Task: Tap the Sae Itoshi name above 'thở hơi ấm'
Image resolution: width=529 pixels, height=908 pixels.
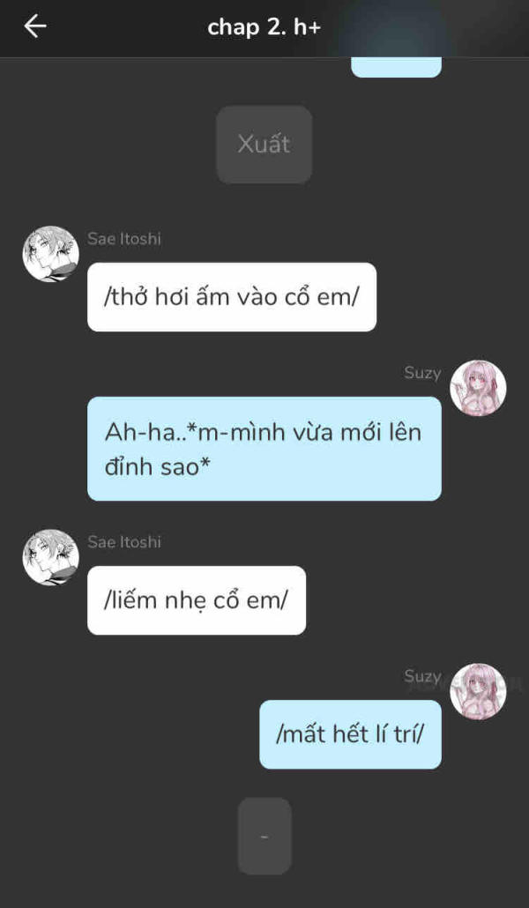Action: click(x=124, y=239)
